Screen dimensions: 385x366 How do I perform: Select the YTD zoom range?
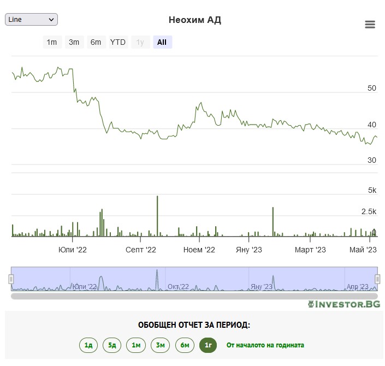[118, 42]
